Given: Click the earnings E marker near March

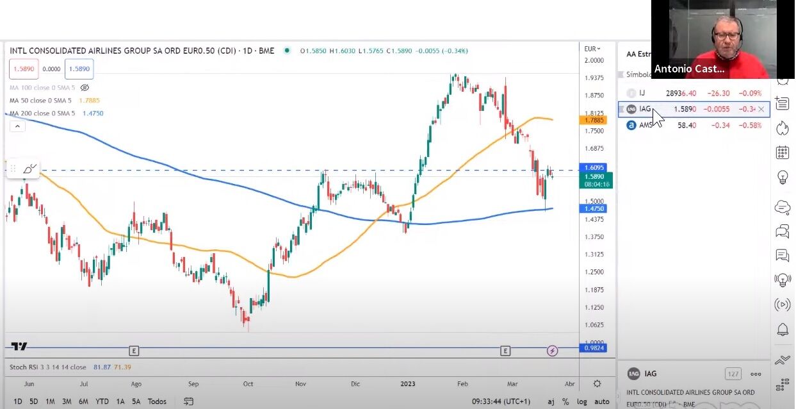Looking at the screenshot, I should click(x=505, y=351).
